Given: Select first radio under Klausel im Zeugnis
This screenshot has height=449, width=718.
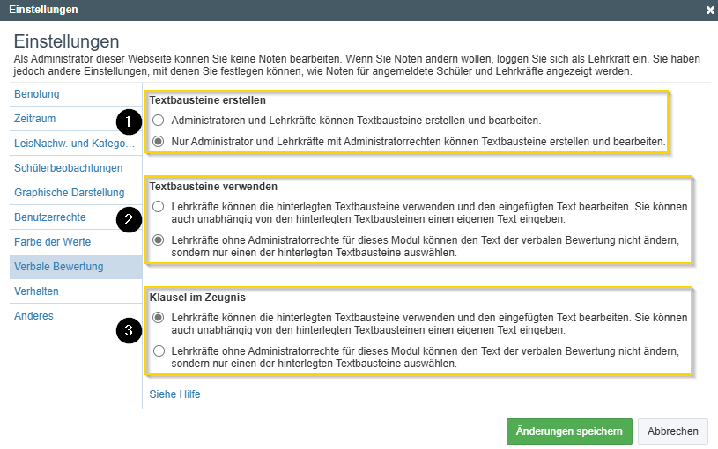Looking at the screenshot, I should [158, 318].
